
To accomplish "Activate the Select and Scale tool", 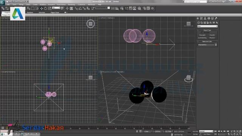I will tap(50, 8).
